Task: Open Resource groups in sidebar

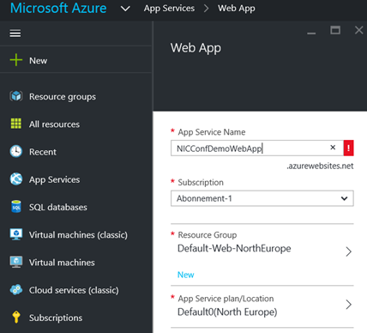Action: coord(63,97)
